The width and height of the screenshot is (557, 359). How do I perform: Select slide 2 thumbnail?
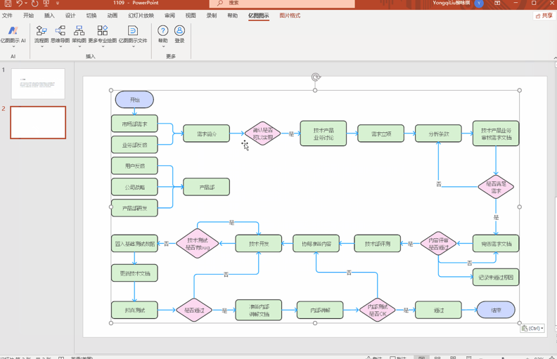[38, 122]
